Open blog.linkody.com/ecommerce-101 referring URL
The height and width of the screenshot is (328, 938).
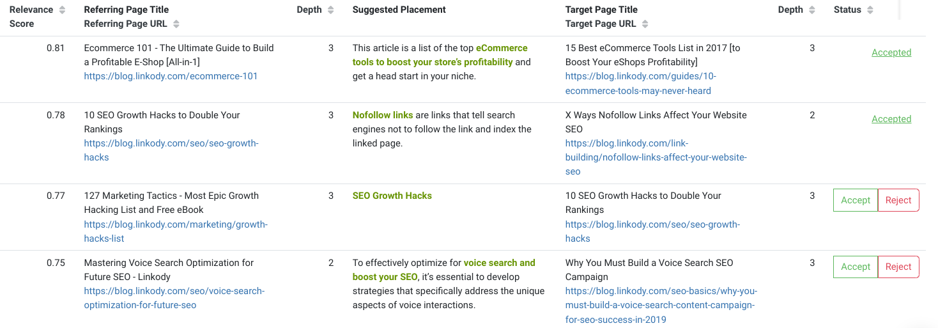point(171,76)
